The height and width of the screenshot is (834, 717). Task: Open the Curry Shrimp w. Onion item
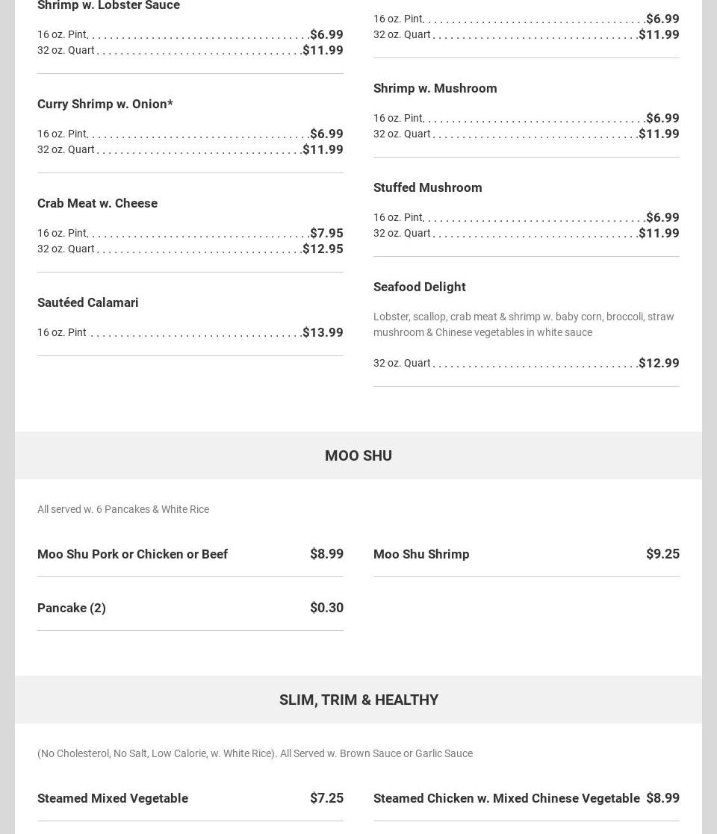(105, 104)
